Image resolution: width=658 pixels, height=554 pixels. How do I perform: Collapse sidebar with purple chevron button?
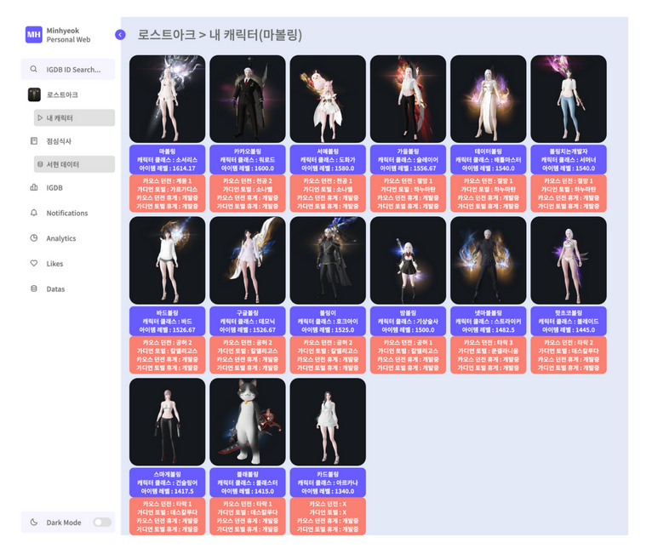pyautogui.click(x=120, y=35)
